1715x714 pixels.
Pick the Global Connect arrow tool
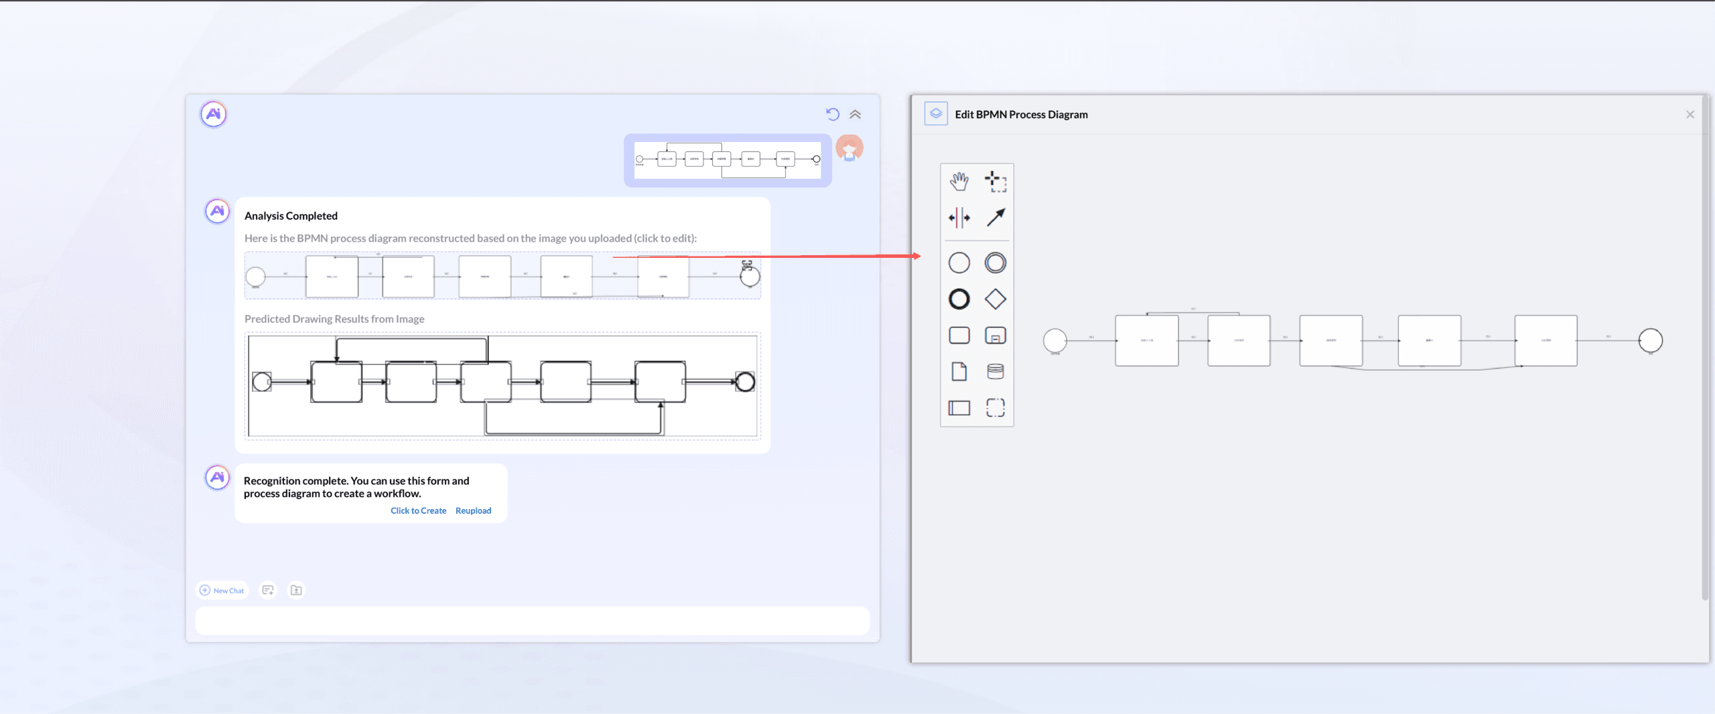coord(996,217)
